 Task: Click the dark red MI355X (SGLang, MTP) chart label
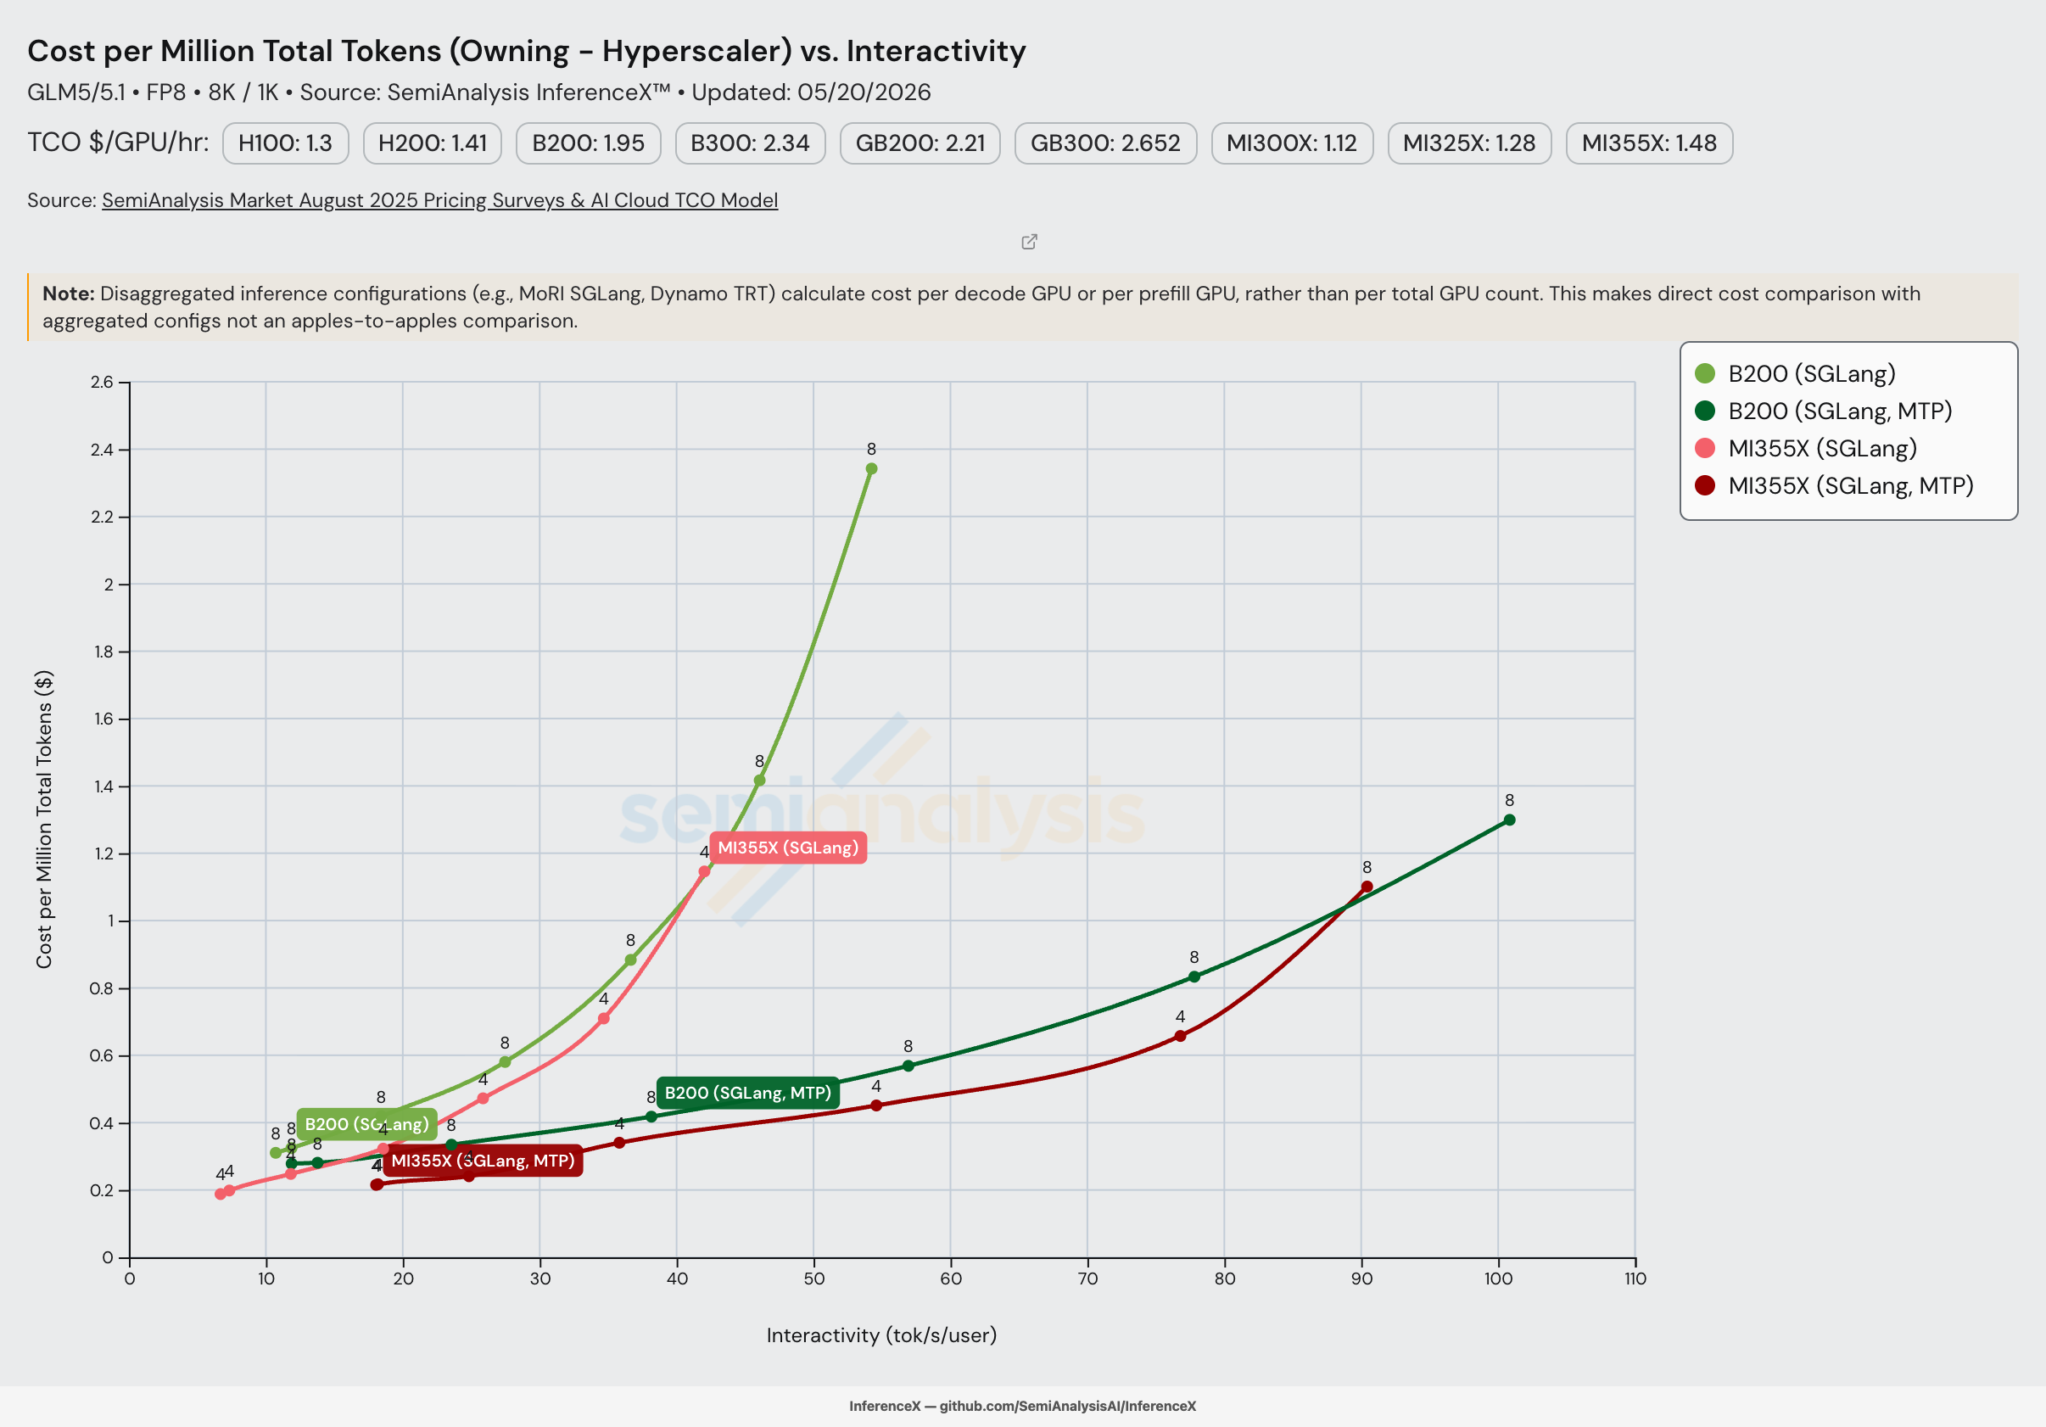483,1161
